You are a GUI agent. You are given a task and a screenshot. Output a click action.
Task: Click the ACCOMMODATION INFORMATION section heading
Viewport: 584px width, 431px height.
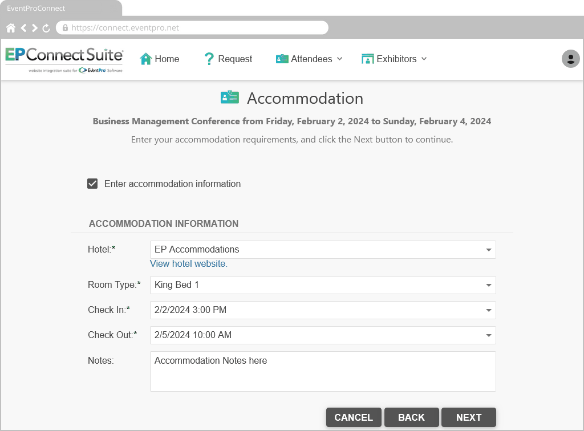pos(164,223)
